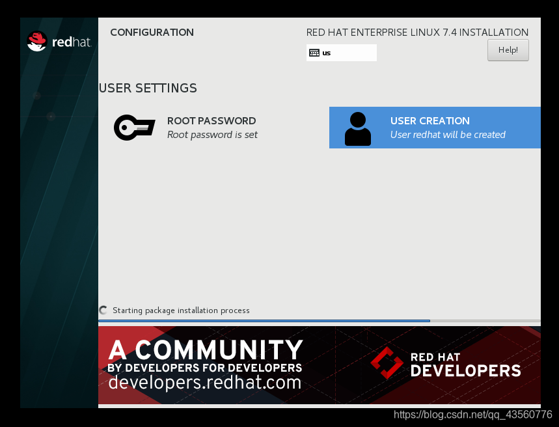
Task: Click the User Creation person icon
Action: pos(357,129)
